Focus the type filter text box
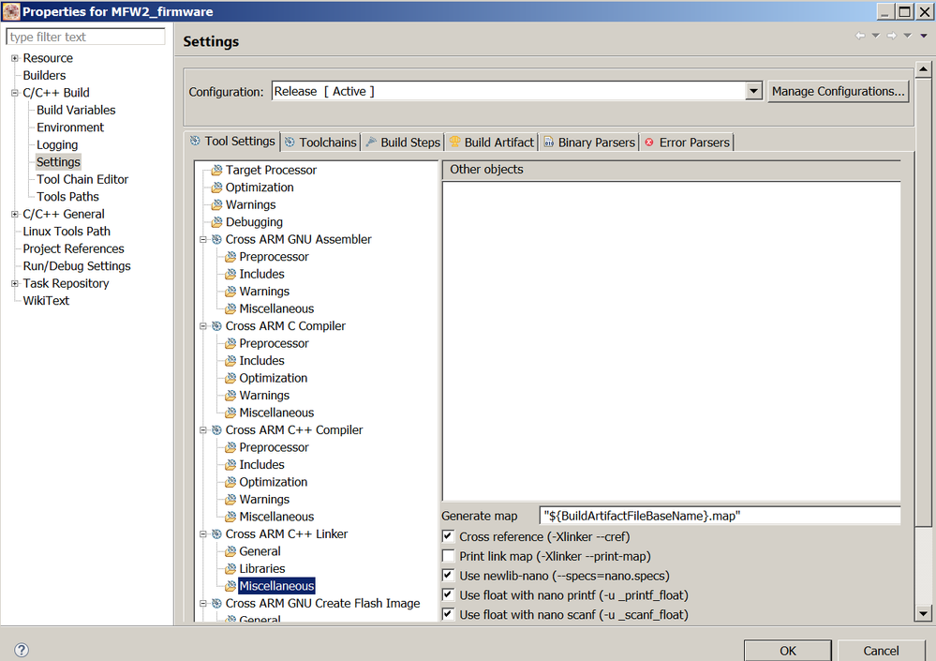 (85, 37)
